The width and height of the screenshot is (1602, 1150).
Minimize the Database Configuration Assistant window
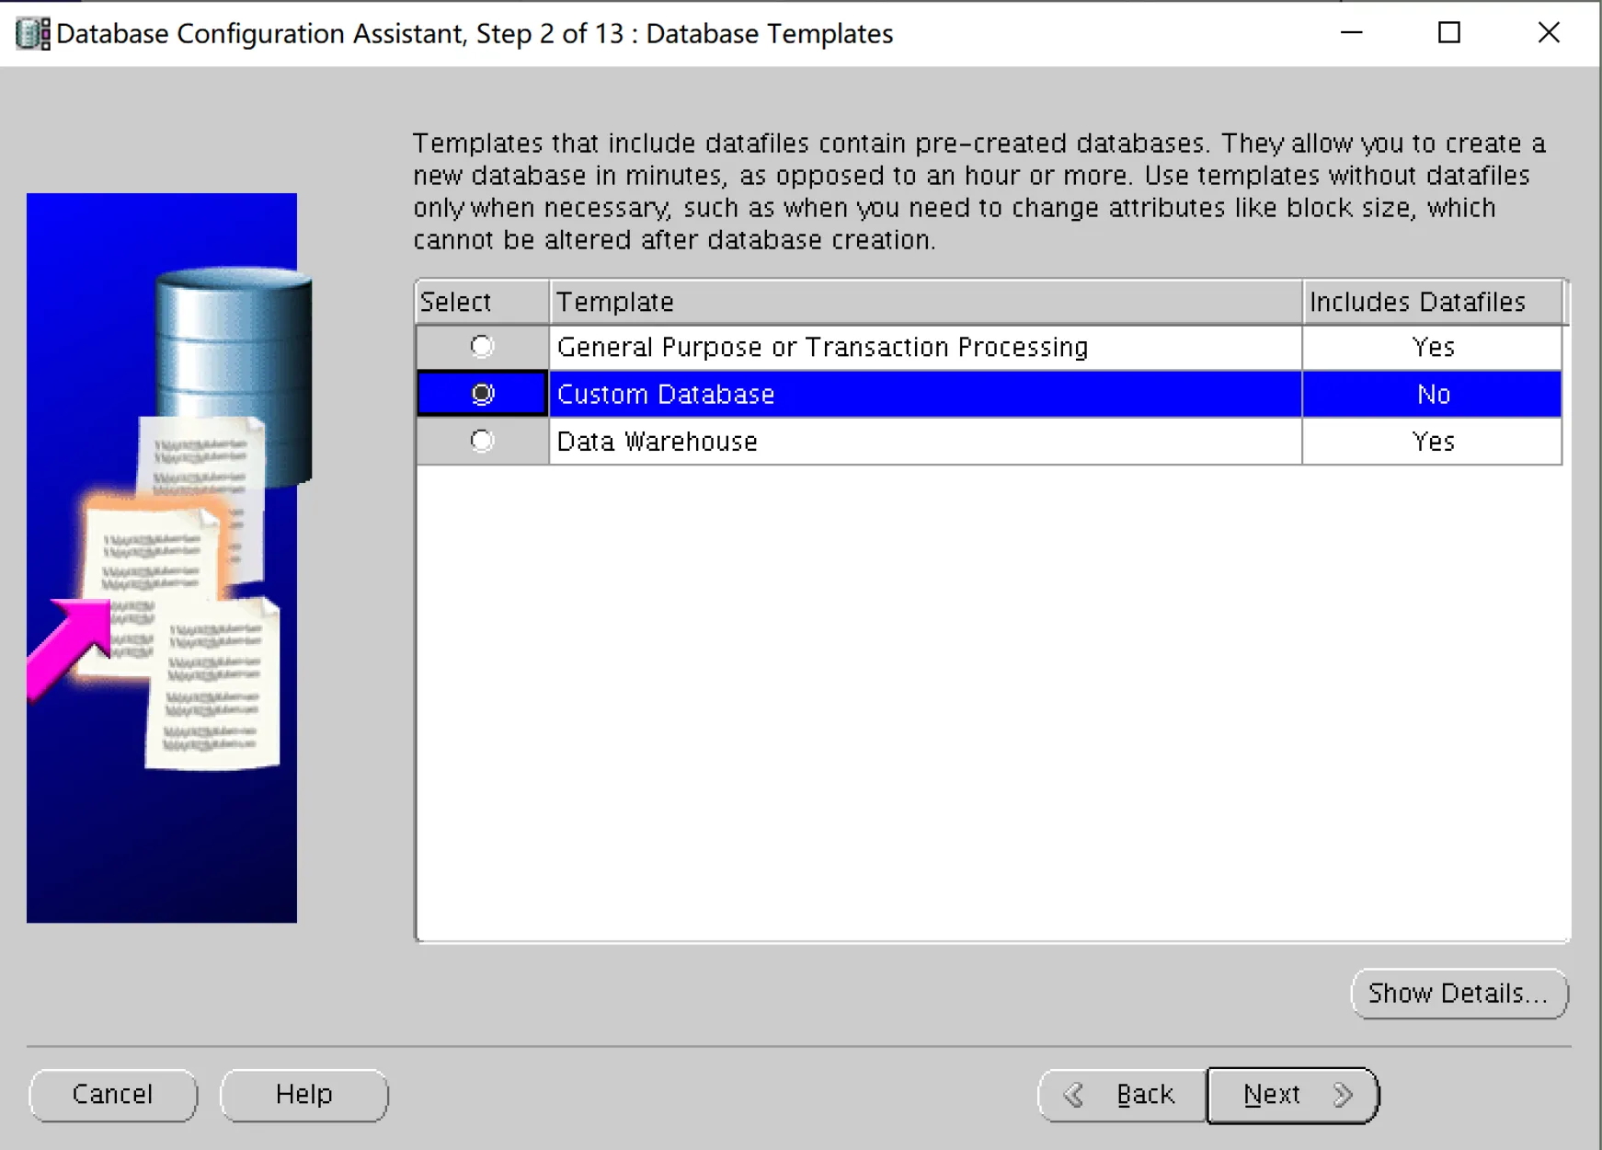point(1352,32)
